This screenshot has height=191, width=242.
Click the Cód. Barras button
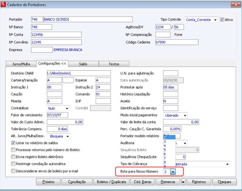(142, 182)
